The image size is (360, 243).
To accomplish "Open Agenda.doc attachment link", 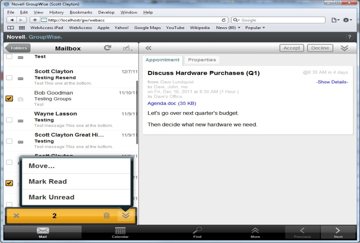I will 172,103.
